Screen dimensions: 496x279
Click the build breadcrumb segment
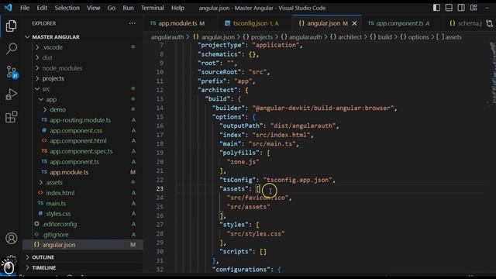click(381, 37)
